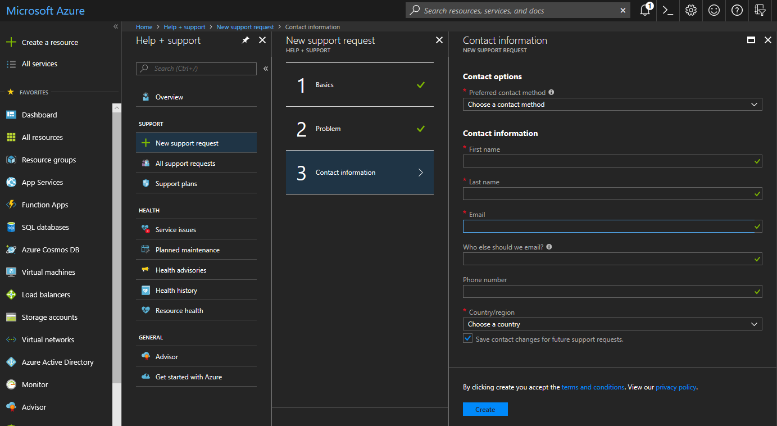Uncheck Save contact changes for future requests
The width and height of the screenshot is (777, 426).
tap(468, 338)
